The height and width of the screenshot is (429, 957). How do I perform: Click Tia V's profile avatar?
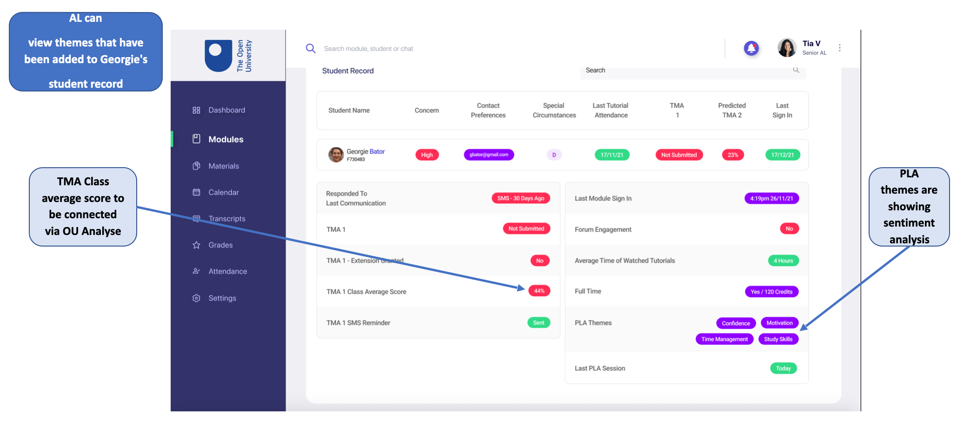point(787,48)
